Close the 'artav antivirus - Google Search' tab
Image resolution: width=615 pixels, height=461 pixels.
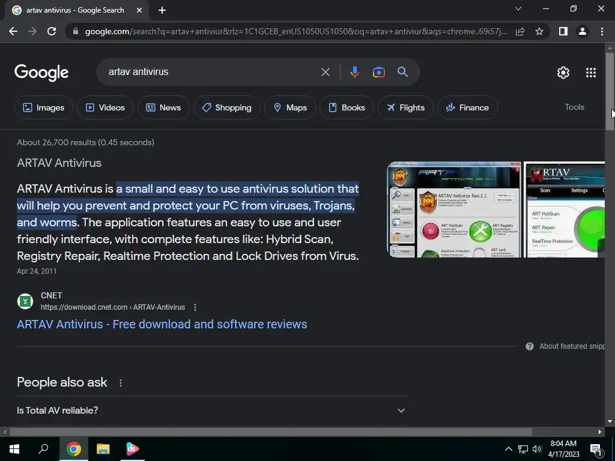pos(139,10)
